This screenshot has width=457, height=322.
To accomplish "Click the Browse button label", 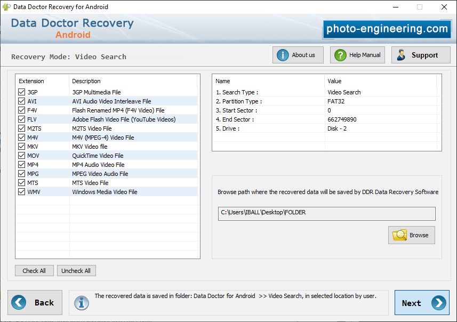I will pyautogui.click(x=419, y=235).
